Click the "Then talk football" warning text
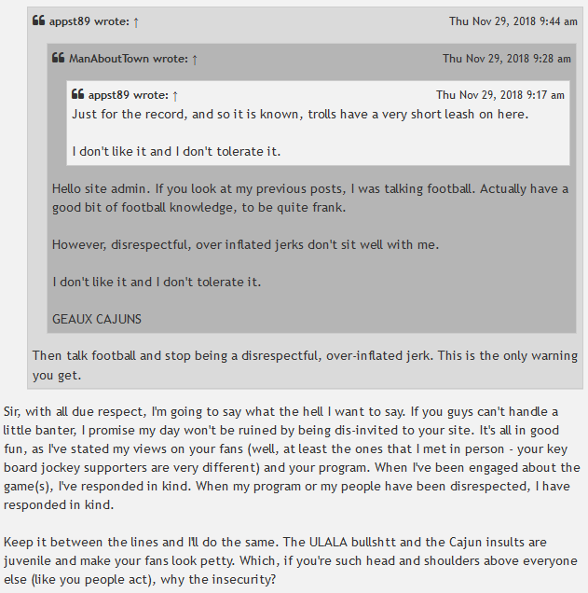 coord(304,365)
